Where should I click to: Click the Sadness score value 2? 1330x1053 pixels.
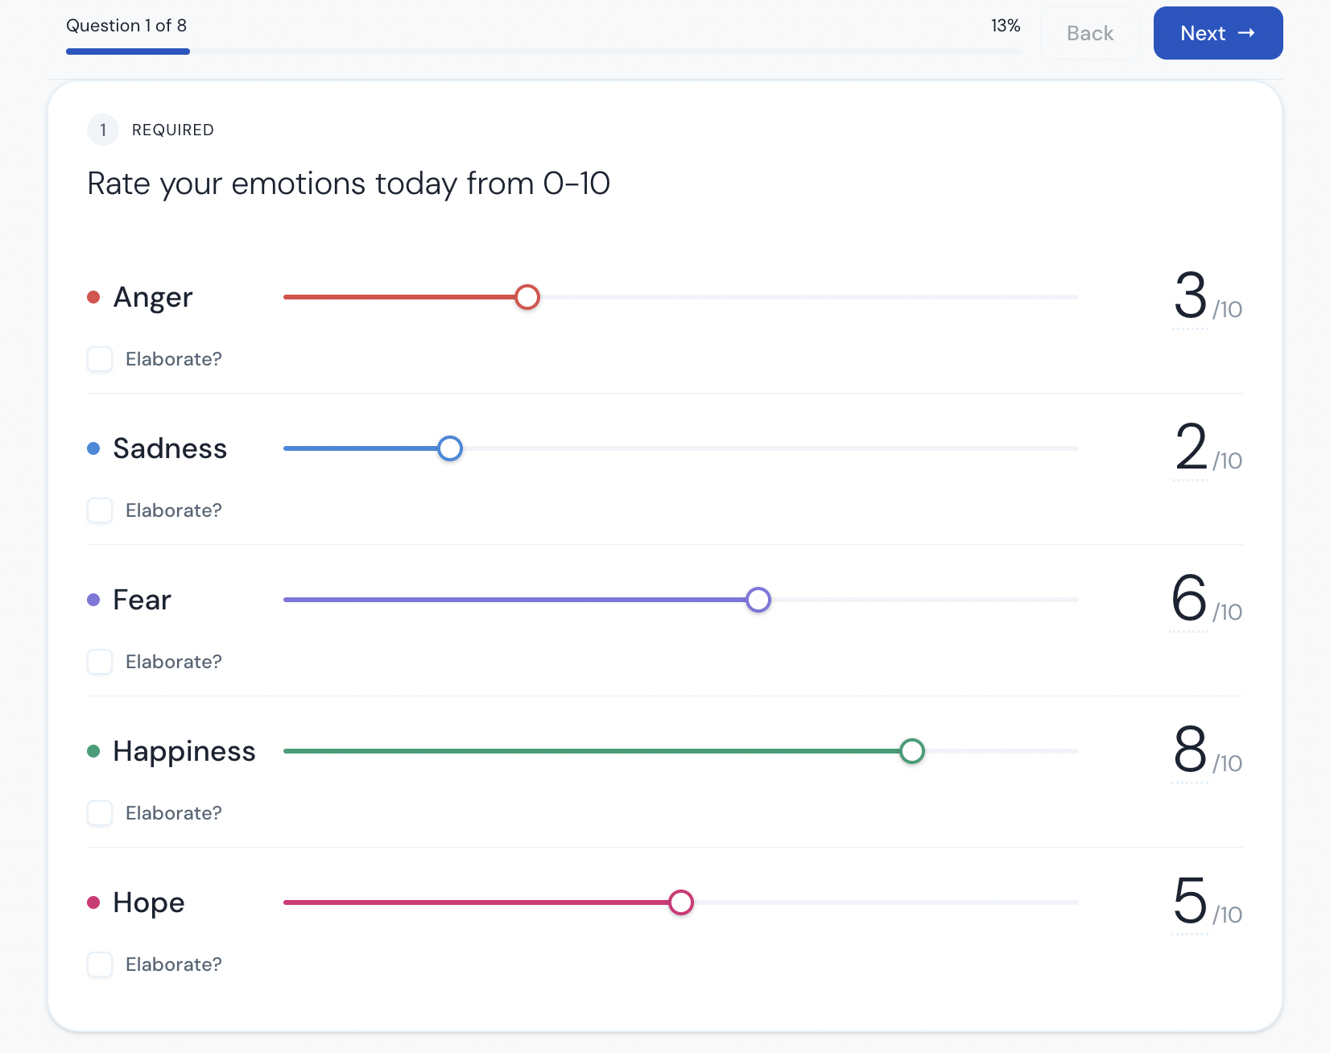point(1191,448)
